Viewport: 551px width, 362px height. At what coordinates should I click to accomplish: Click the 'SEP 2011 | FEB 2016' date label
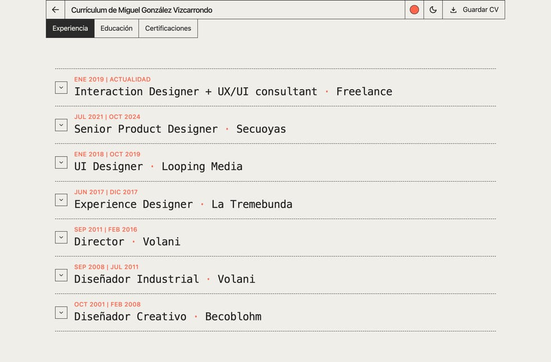pos(106,230)
